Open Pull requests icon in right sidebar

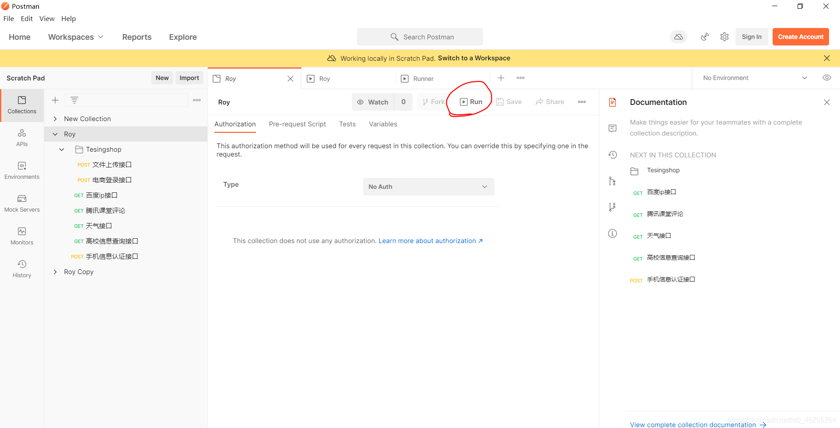pyautogui.click(x=612, y=181)
